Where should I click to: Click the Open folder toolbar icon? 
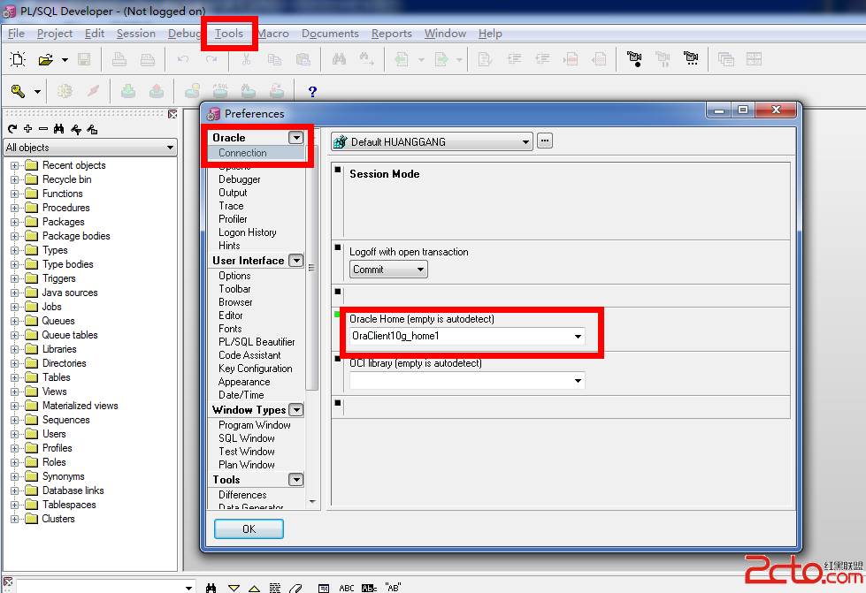tap(45, 59)
